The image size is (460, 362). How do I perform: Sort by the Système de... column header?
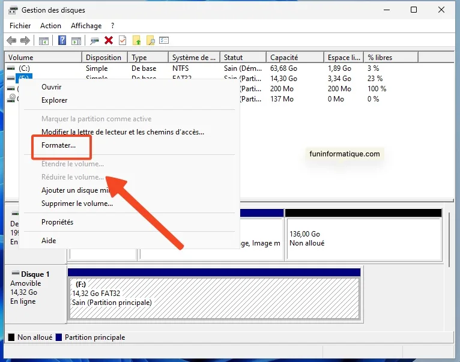pos(194,58)
